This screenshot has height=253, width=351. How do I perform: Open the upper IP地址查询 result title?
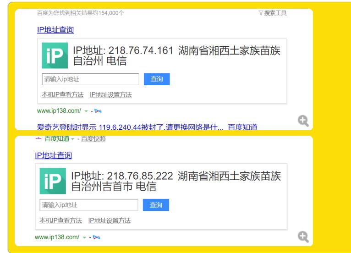55,30
